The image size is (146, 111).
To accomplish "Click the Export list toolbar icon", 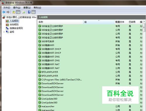I will pos(24,12).
